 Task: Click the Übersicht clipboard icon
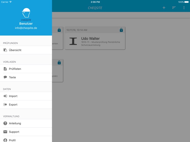[x=5, y=50]
